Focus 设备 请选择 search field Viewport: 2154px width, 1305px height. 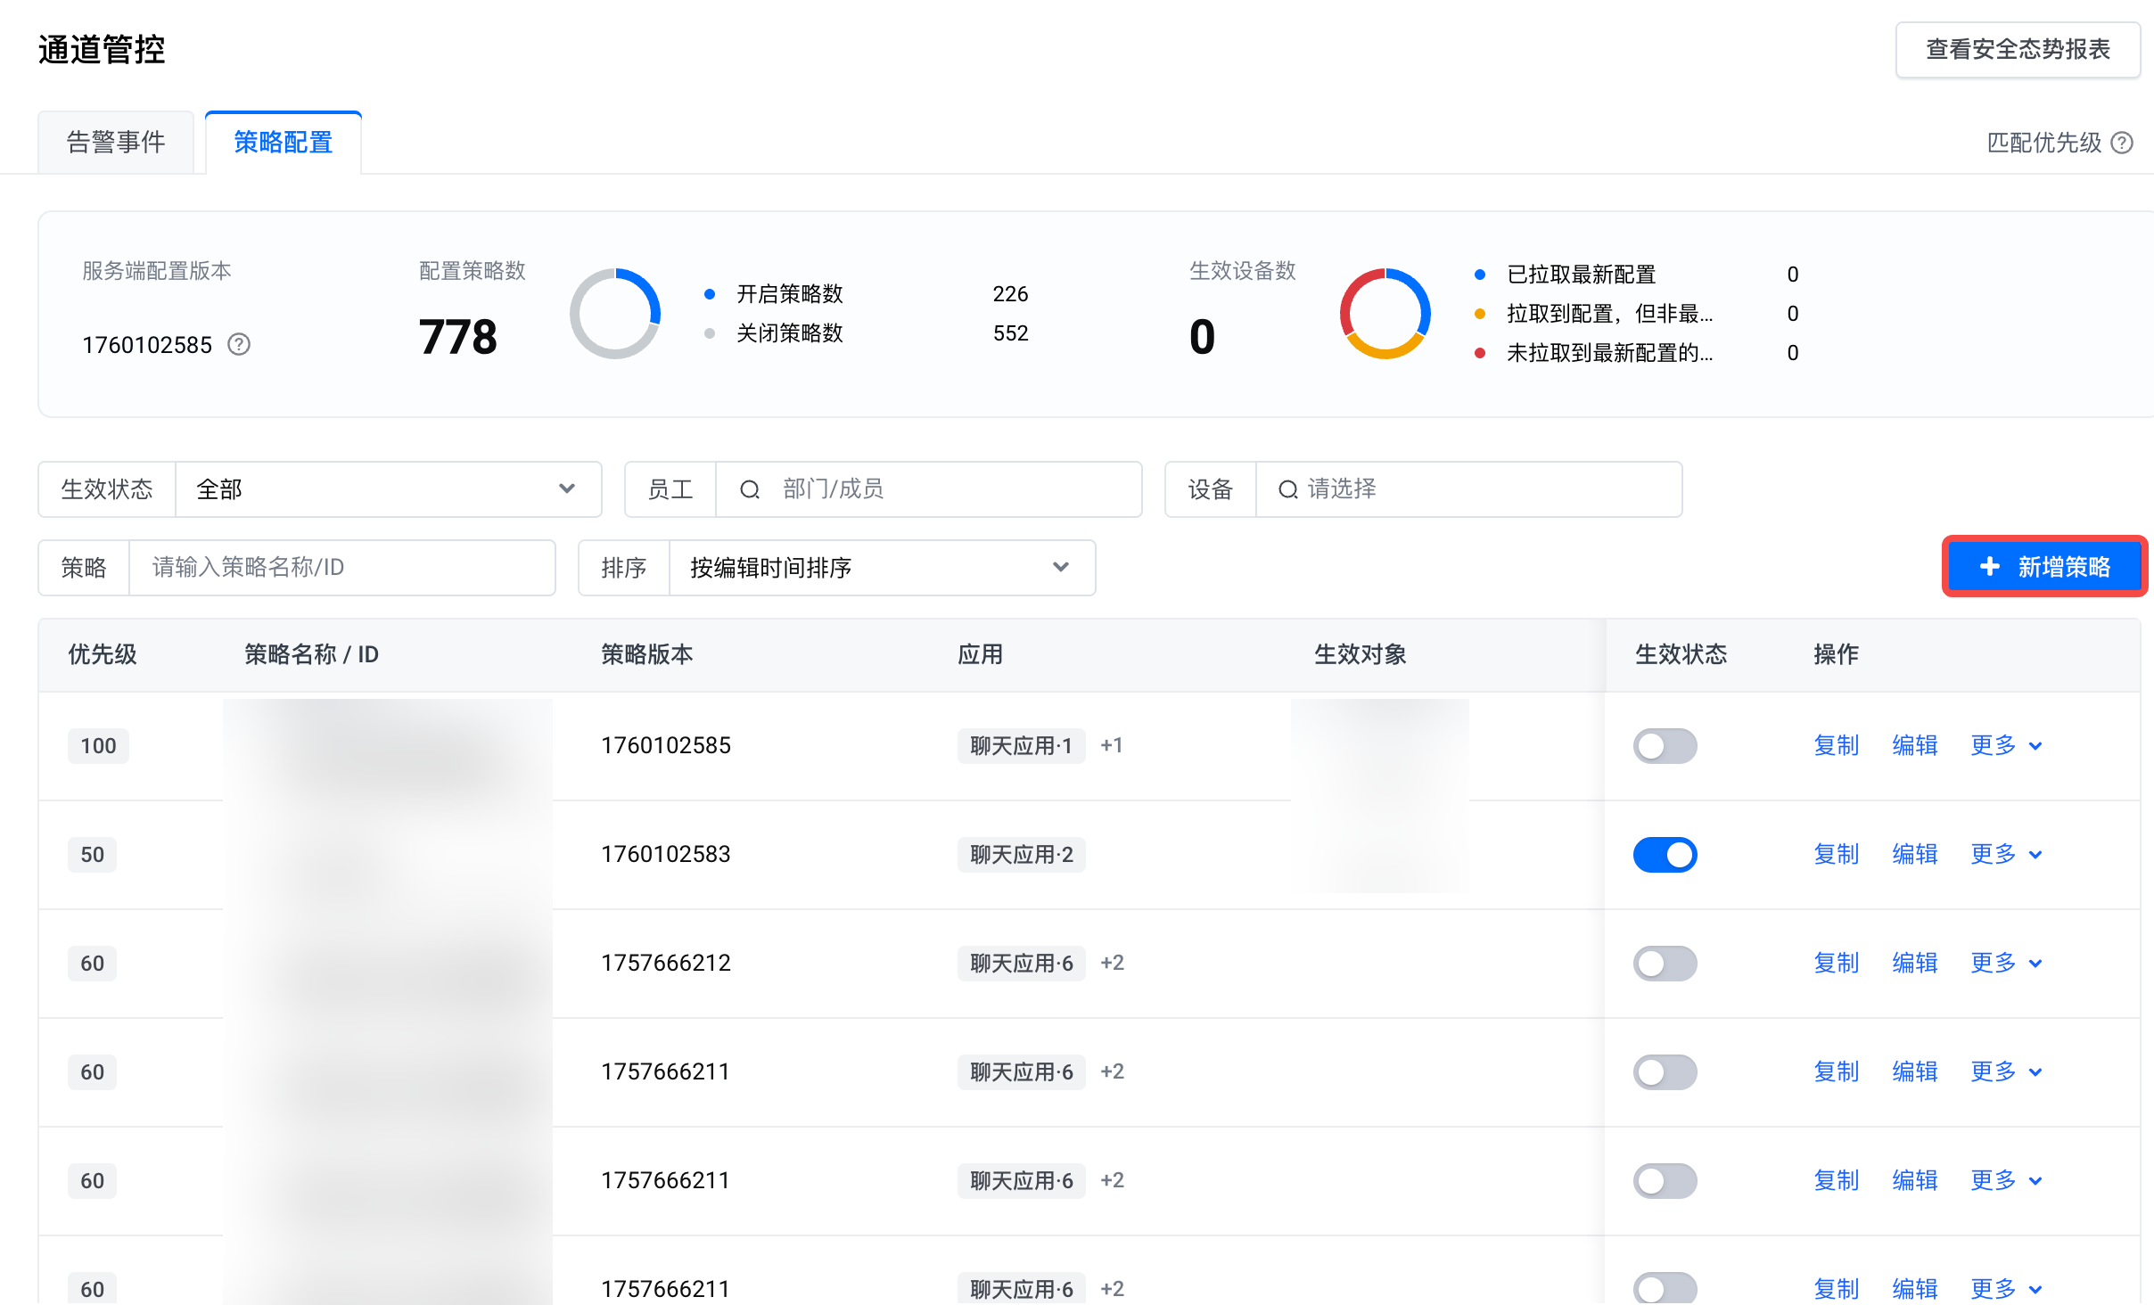[x=1469, y=489]
